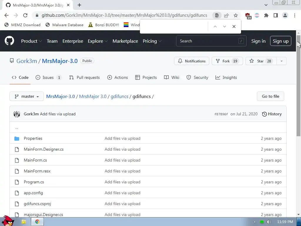Click the Notifications button
Viewport: 301px width, 226px height.
click(x=192, y=61)
